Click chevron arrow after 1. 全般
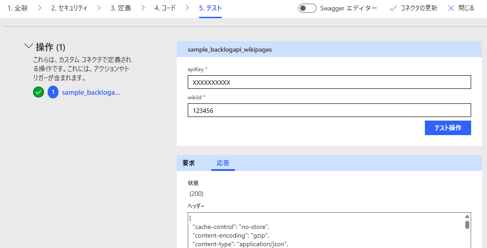The width and height of the screenshot is (487, 248). (39, 8)
